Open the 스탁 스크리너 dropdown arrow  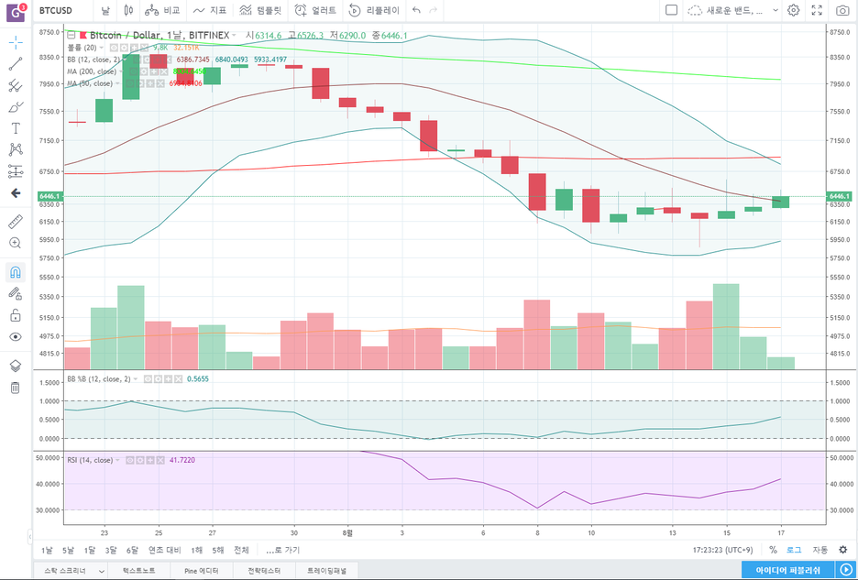(x=101, y=571)
